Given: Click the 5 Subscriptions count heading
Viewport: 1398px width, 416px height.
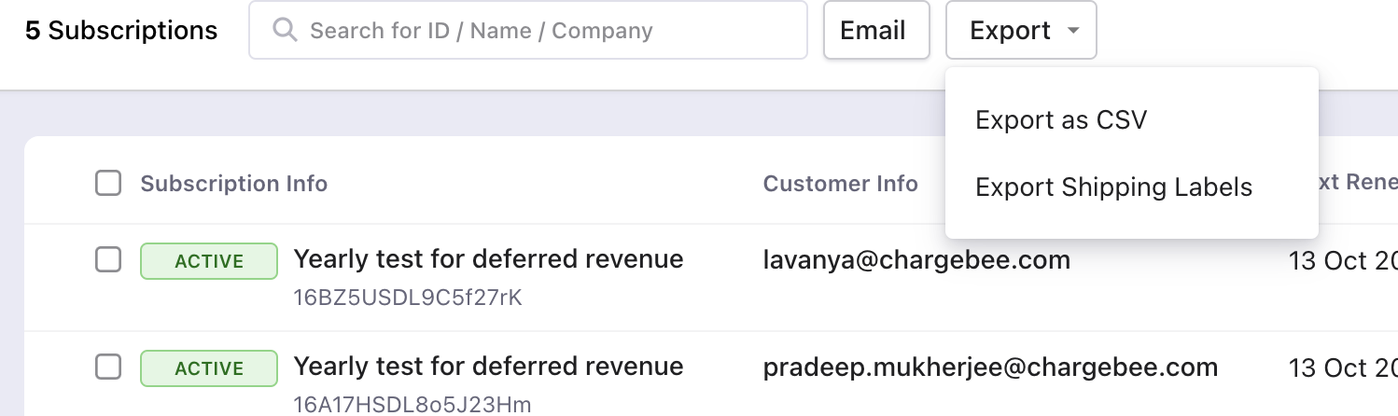Looking at the screenshot, I should (x=121, y=31).
